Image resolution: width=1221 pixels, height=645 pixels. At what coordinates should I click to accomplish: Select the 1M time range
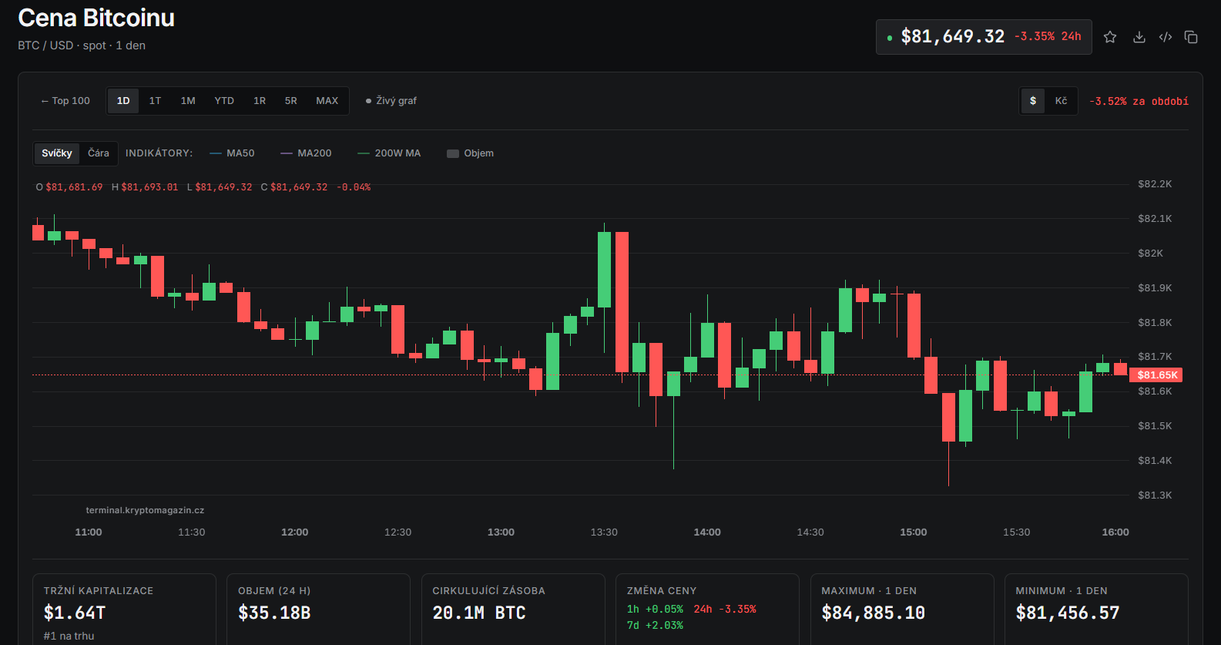pos(188,101)
